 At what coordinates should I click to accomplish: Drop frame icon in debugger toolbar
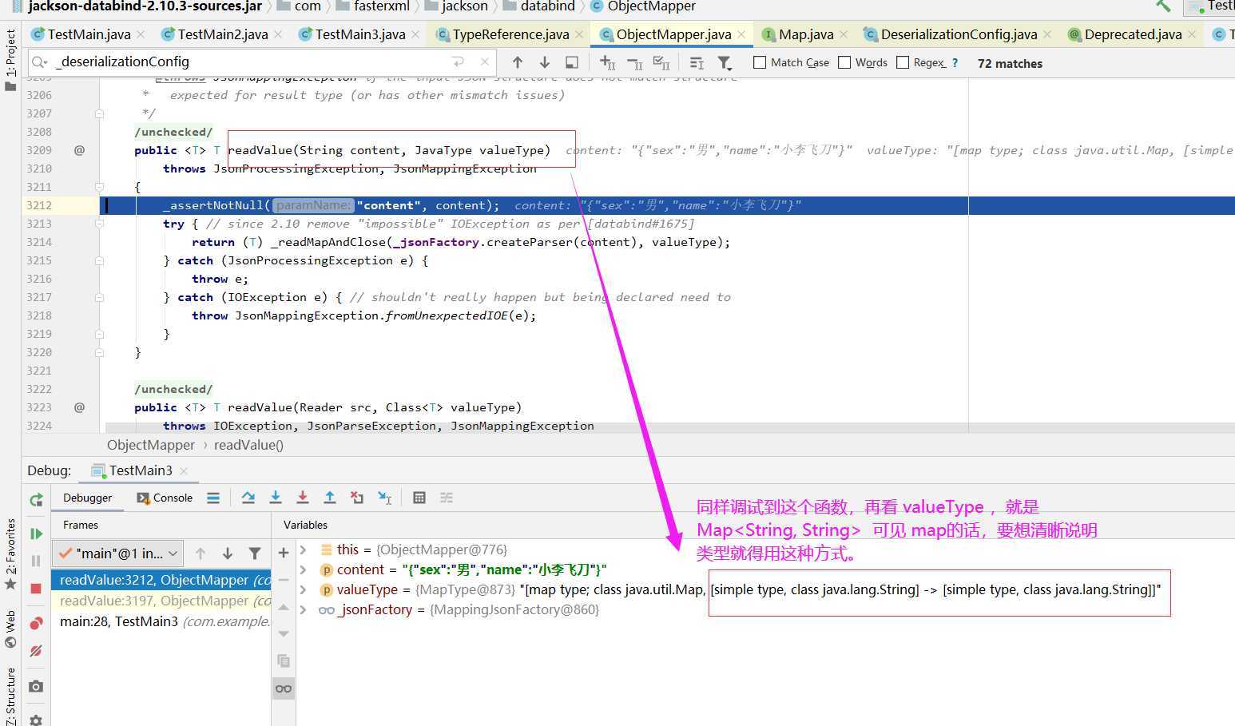357,498
